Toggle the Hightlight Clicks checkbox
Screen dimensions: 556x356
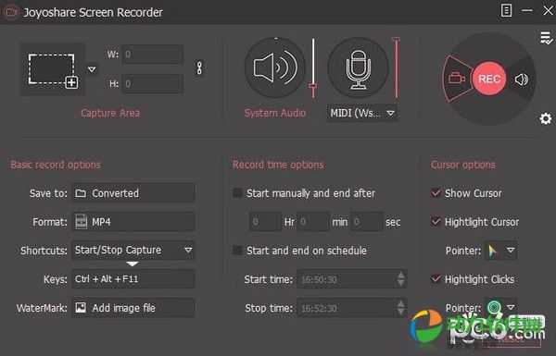coord(436,279)
